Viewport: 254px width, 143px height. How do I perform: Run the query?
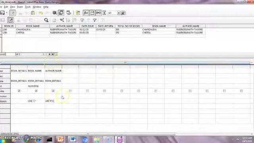tap(55, 13)
